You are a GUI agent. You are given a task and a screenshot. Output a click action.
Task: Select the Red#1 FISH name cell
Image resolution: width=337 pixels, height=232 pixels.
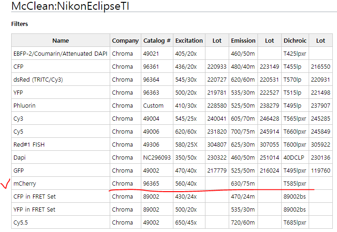(x=29, y=144)
